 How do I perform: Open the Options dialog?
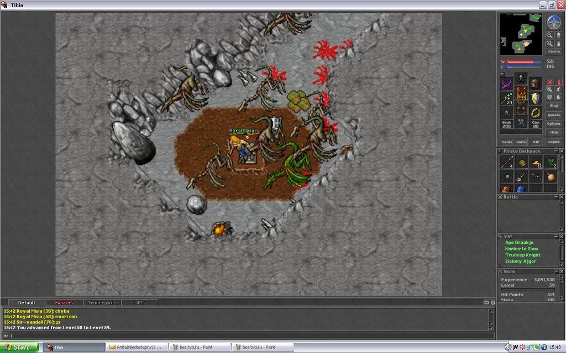pos(554,124)
